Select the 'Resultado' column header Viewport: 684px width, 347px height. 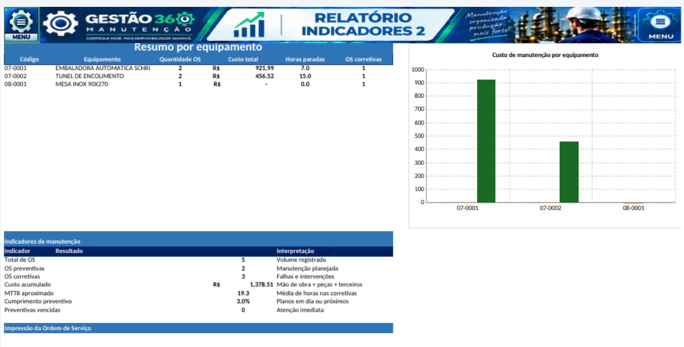[x=69, y=251]
